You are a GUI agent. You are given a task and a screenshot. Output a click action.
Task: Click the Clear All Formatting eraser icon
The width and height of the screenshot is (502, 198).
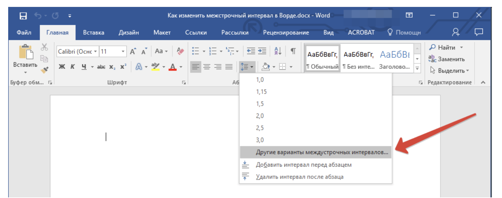coord(180,51)
